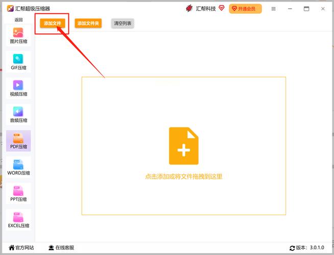This screenshot has height=255, width=334.
Task: Select the 音频压缩 audio compression icon
Action: (x=18, y=112)
